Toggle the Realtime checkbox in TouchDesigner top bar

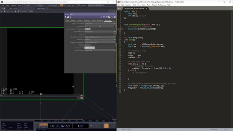(x=79, y=5)
